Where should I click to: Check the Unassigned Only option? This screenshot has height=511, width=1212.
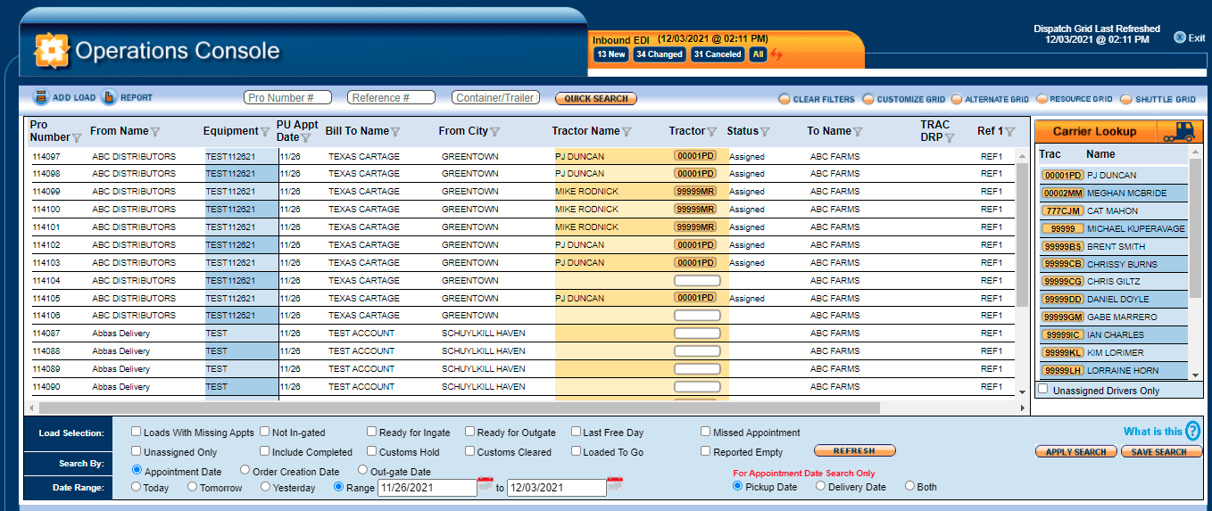tap(136, 451)
